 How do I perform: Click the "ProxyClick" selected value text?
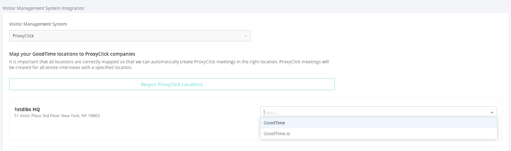[23, 36]
